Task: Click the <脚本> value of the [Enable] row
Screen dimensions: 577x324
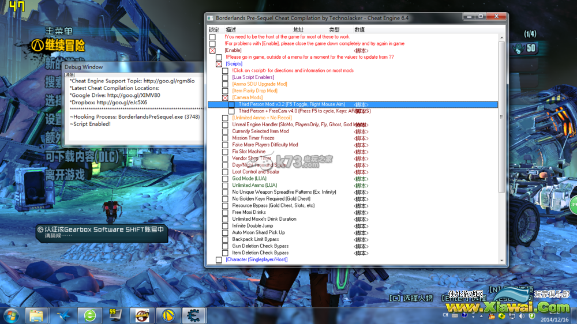Action: pos(361,51)
